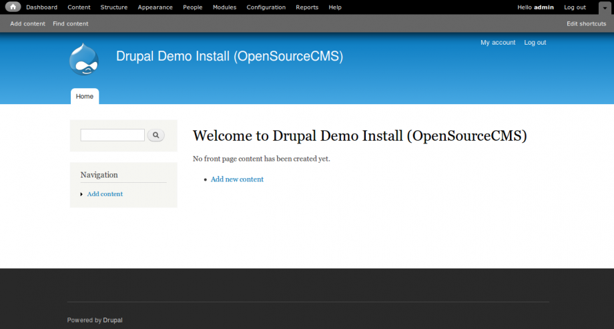Select the Home tab
The image size is (614, 329).
pos(85,96)
